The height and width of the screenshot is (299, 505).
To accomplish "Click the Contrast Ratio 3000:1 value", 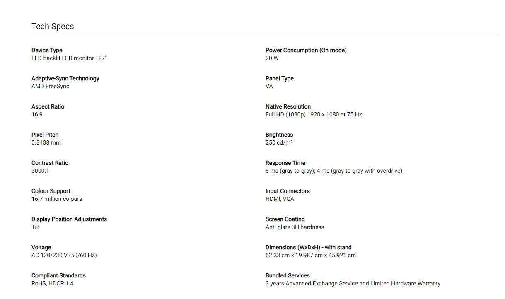I will point(40,171).
